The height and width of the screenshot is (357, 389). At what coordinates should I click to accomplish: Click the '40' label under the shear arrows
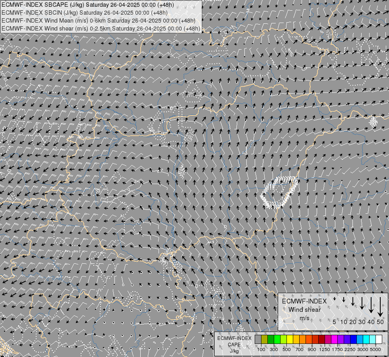click(x=371, y=322)
